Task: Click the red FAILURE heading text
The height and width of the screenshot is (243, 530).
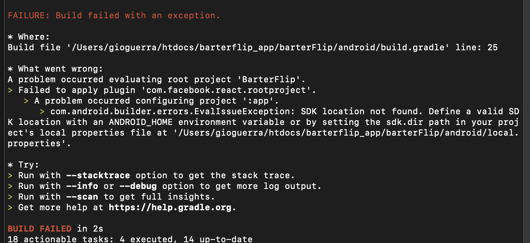Action: [114, 16]
